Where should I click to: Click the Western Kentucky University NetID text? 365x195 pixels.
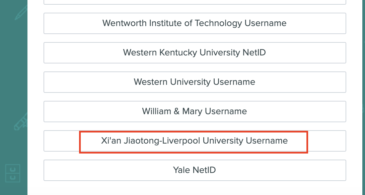(194, 52)
